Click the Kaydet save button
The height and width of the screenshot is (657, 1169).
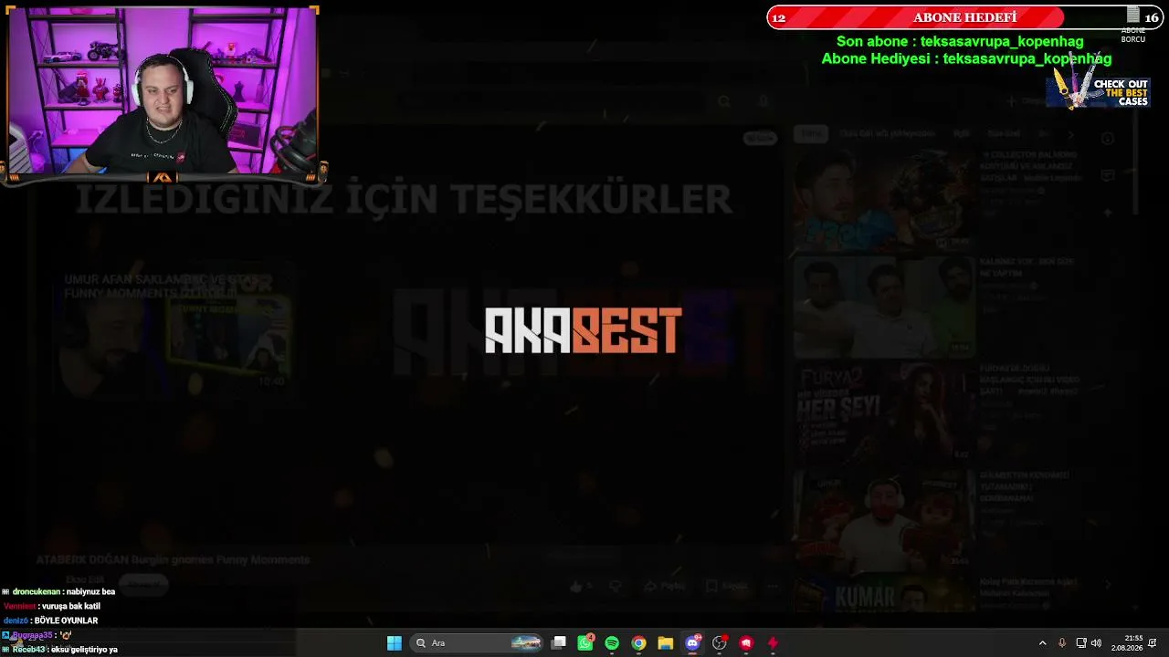click(x=727, y=587)
